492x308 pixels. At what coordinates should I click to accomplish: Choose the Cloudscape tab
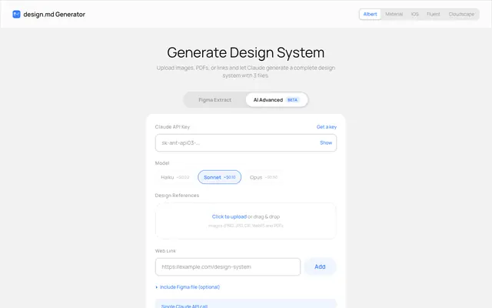(461, 14)
